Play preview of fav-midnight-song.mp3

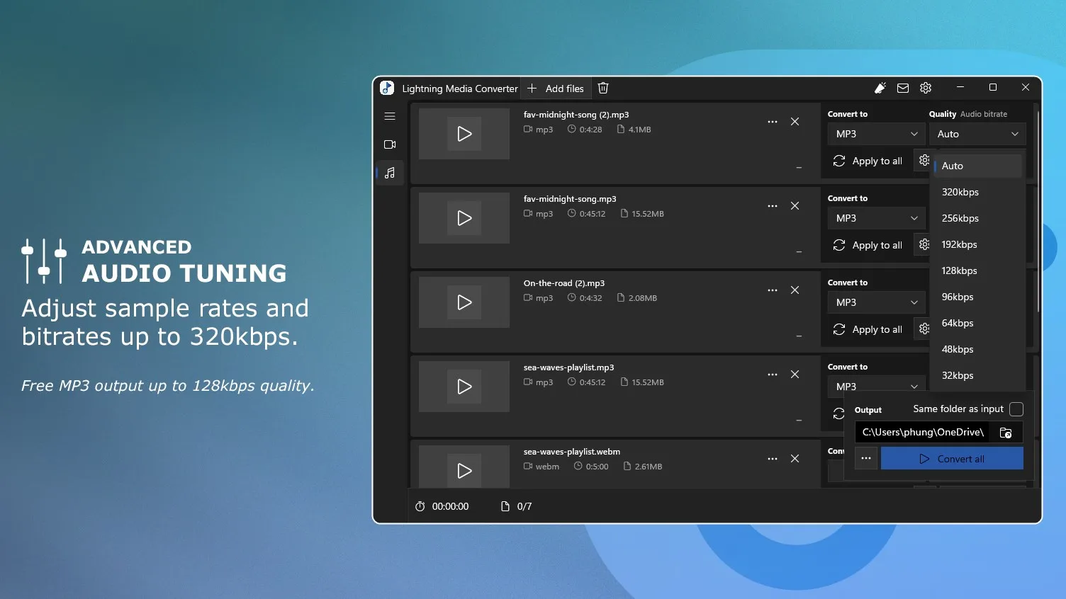464,218
